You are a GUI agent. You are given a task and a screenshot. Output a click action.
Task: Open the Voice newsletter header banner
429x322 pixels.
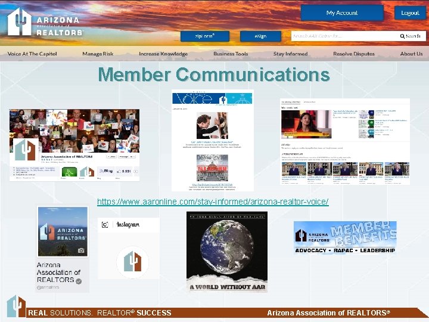click(212, 98)
